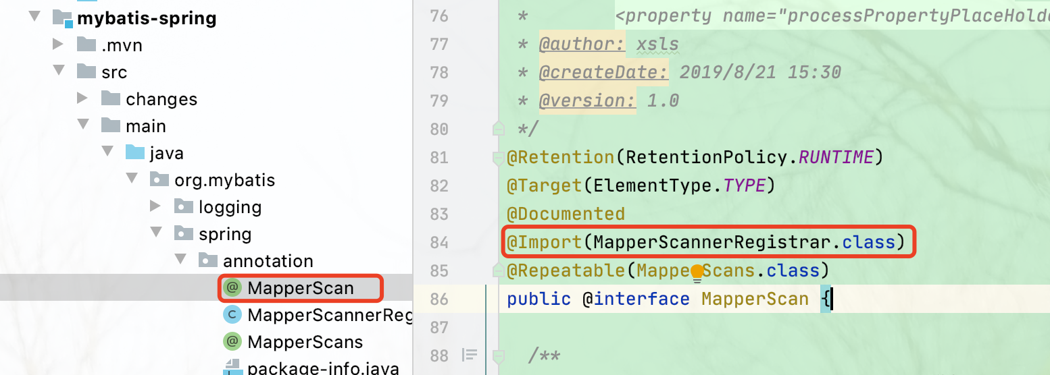Click the changes folder icon
The image size is (1050, 375).
pyautogui.click(x=111, y=98)
